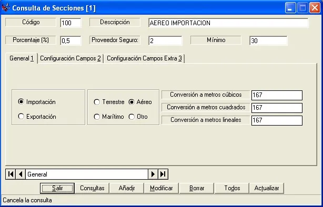The width and height of the screenshot is (323, 207).
Task: Click the Conversión a metros cuadrados label
Action: click(x=206, y=107)
